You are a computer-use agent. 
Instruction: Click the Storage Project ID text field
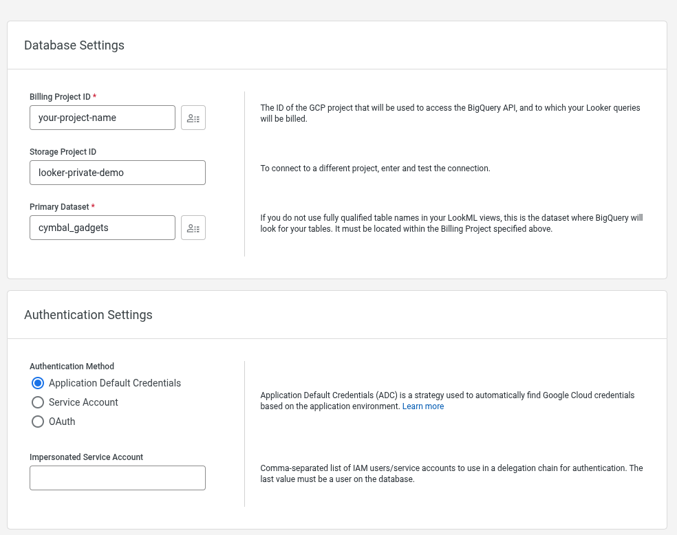pos(117,173)
